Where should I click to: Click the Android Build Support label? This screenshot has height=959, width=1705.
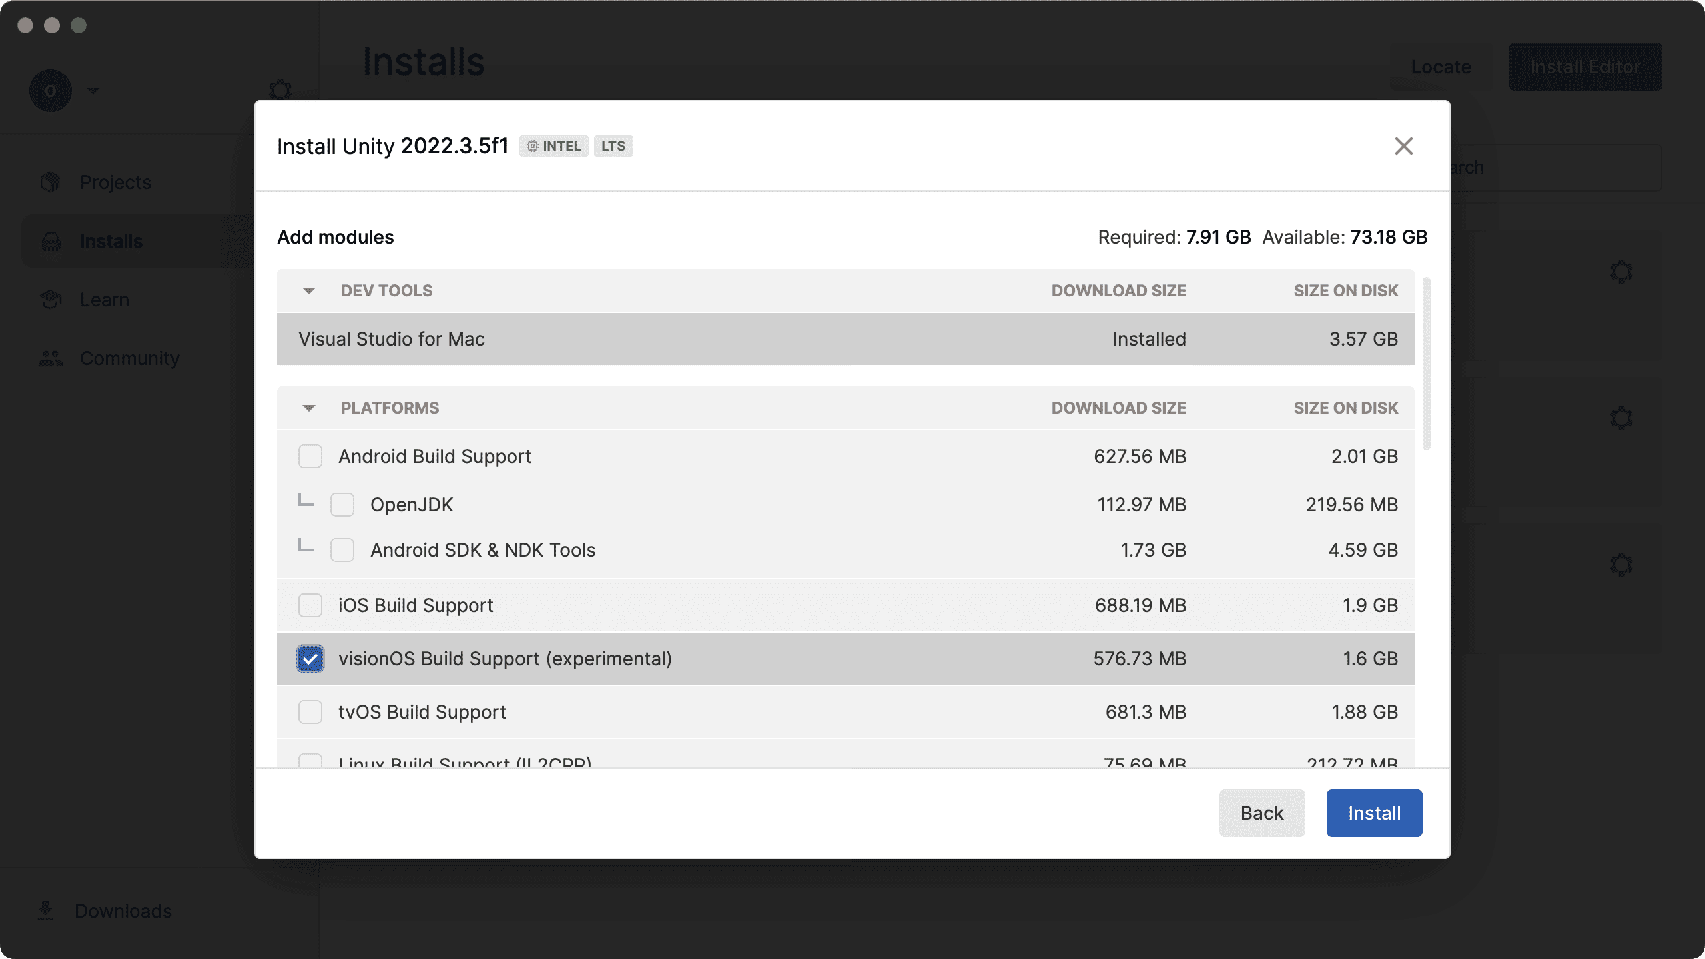click(435, 456)
